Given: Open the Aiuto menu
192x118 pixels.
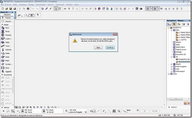Looking at the screenshot, I should 76,5.
